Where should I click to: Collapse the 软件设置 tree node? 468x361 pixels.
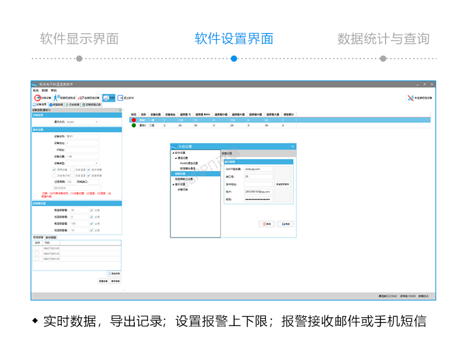click(x=173, y=153)
